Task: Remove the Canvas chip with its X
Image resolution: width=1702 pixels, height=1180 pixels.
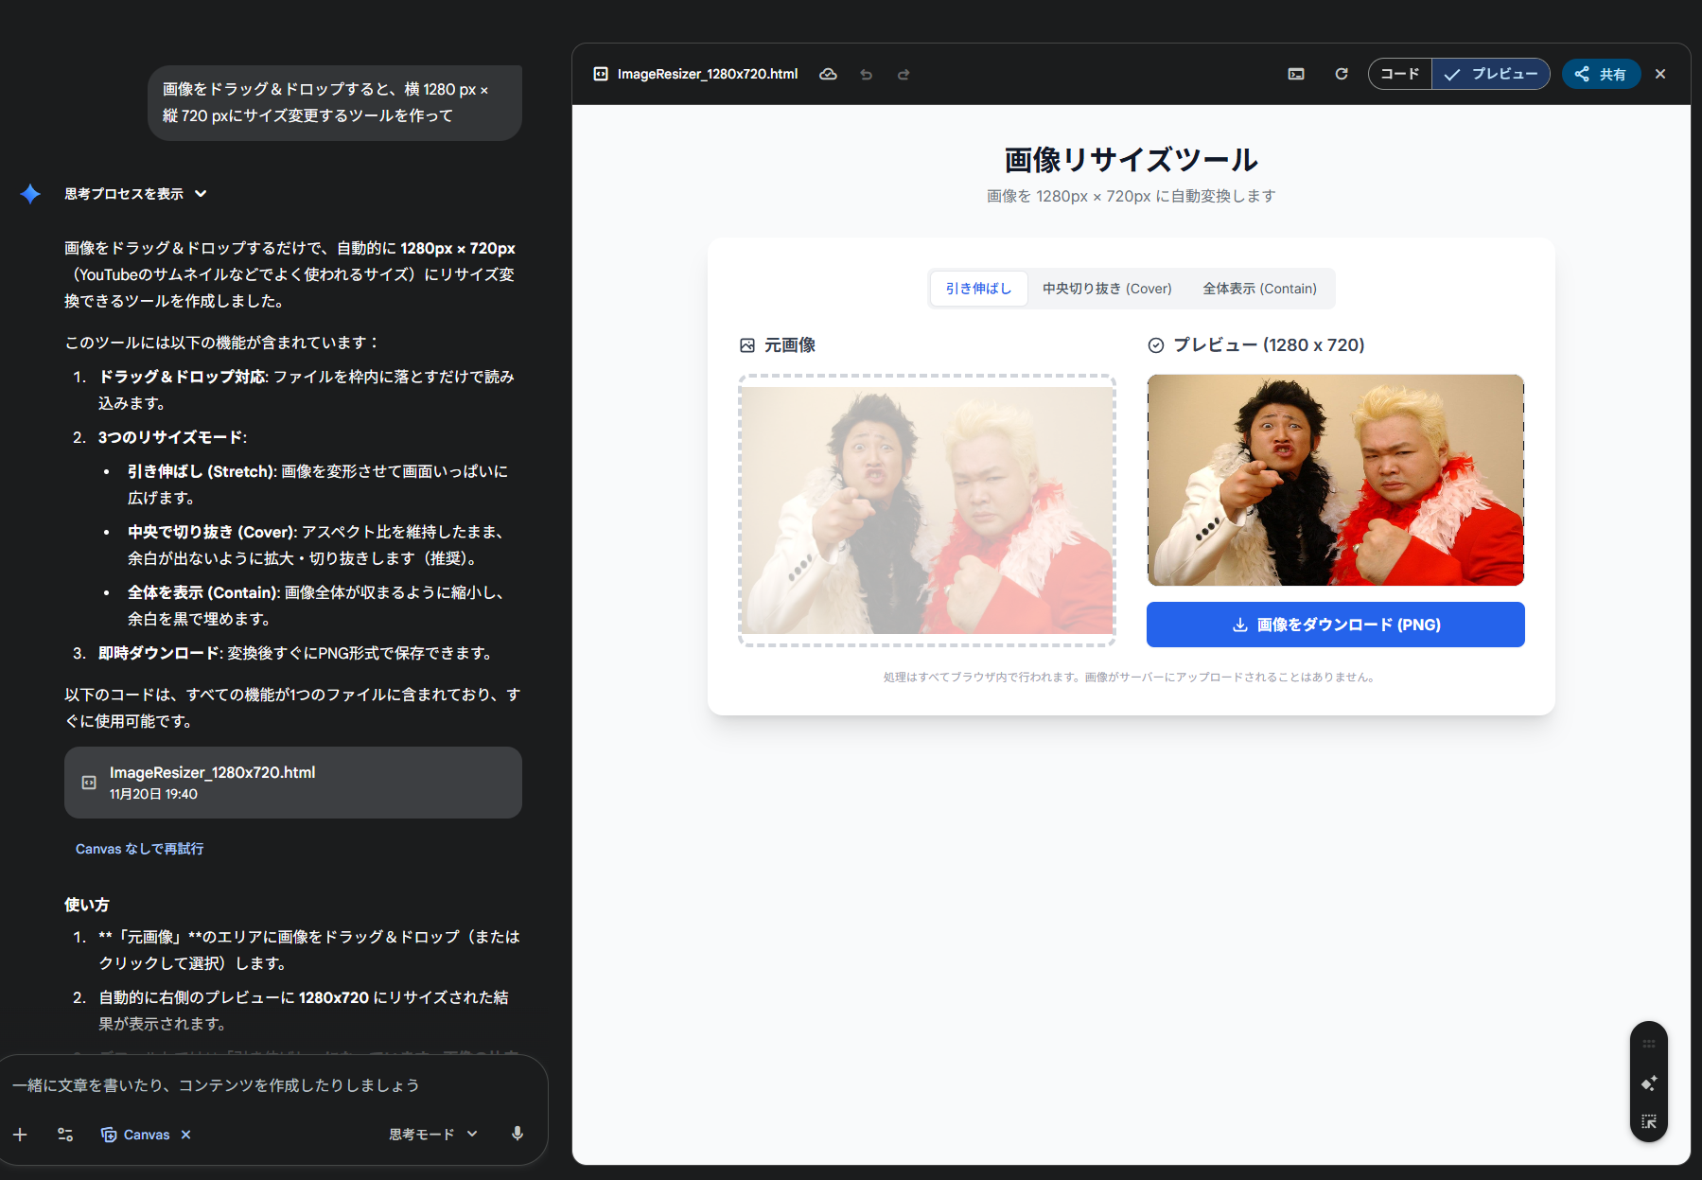Action: click(186, 1135)
